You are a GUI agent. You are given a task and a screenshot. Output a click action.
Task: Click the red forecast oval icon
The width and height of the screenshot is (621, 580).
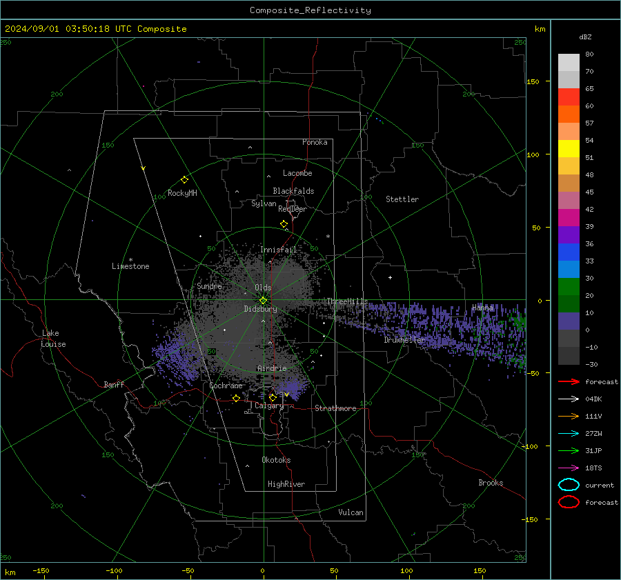(569, 502)
